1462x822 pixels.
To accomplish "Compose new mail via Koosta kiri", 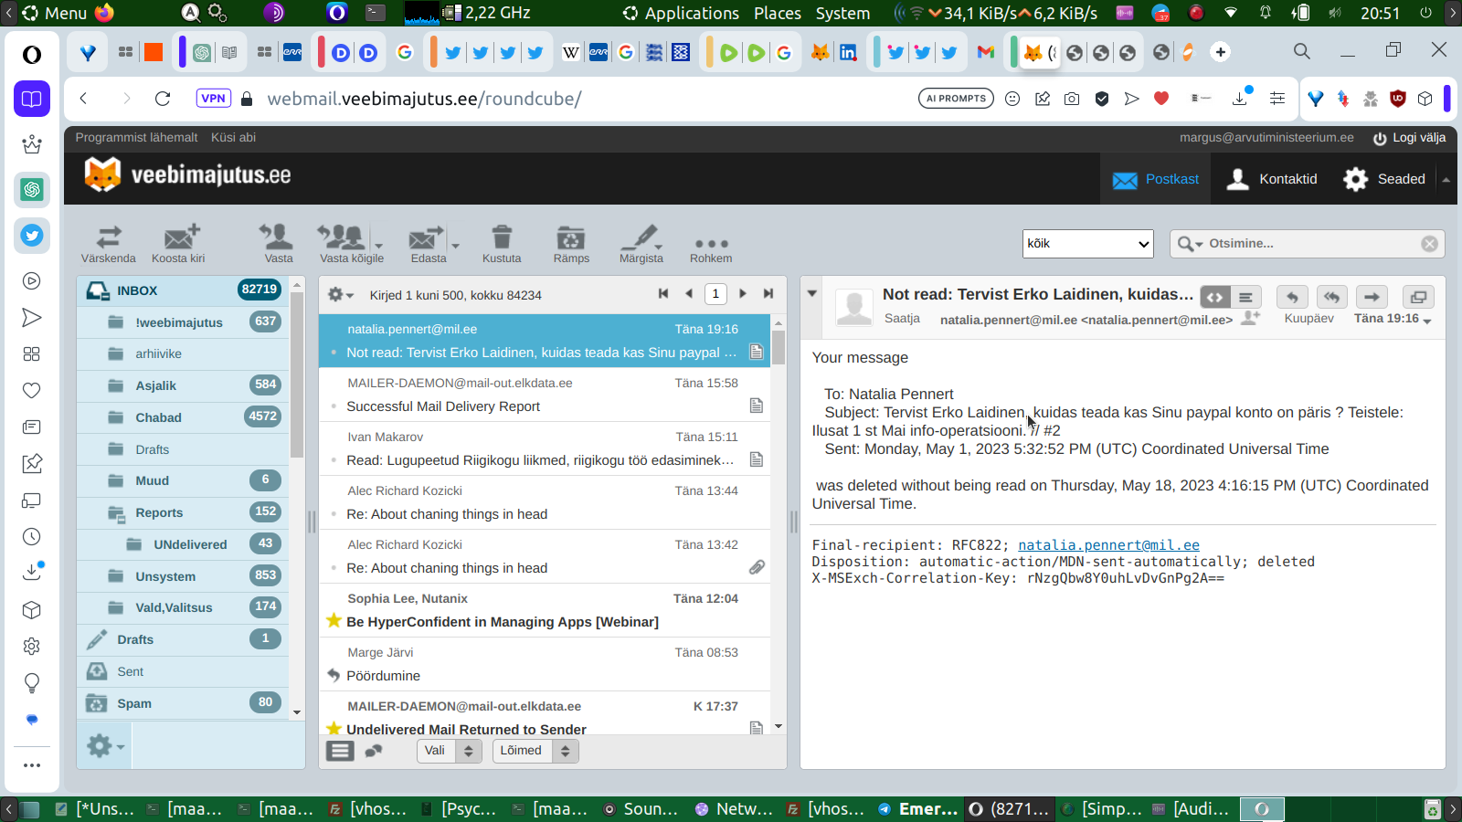I will click(x=178, y=244).
